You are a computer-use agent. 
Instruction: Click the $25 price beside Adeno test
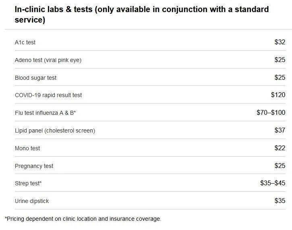click(280, 60)
